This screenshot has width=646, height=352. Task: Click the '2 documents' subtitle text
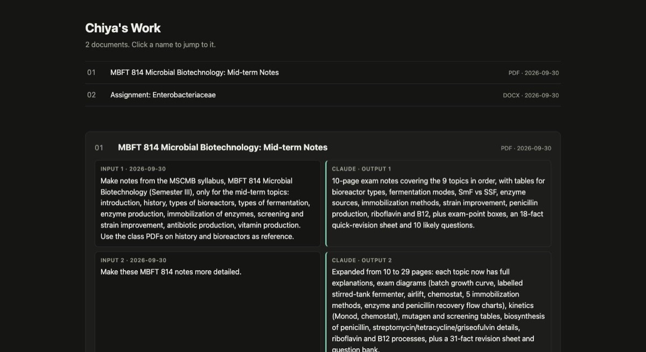(x=150, y=45)
